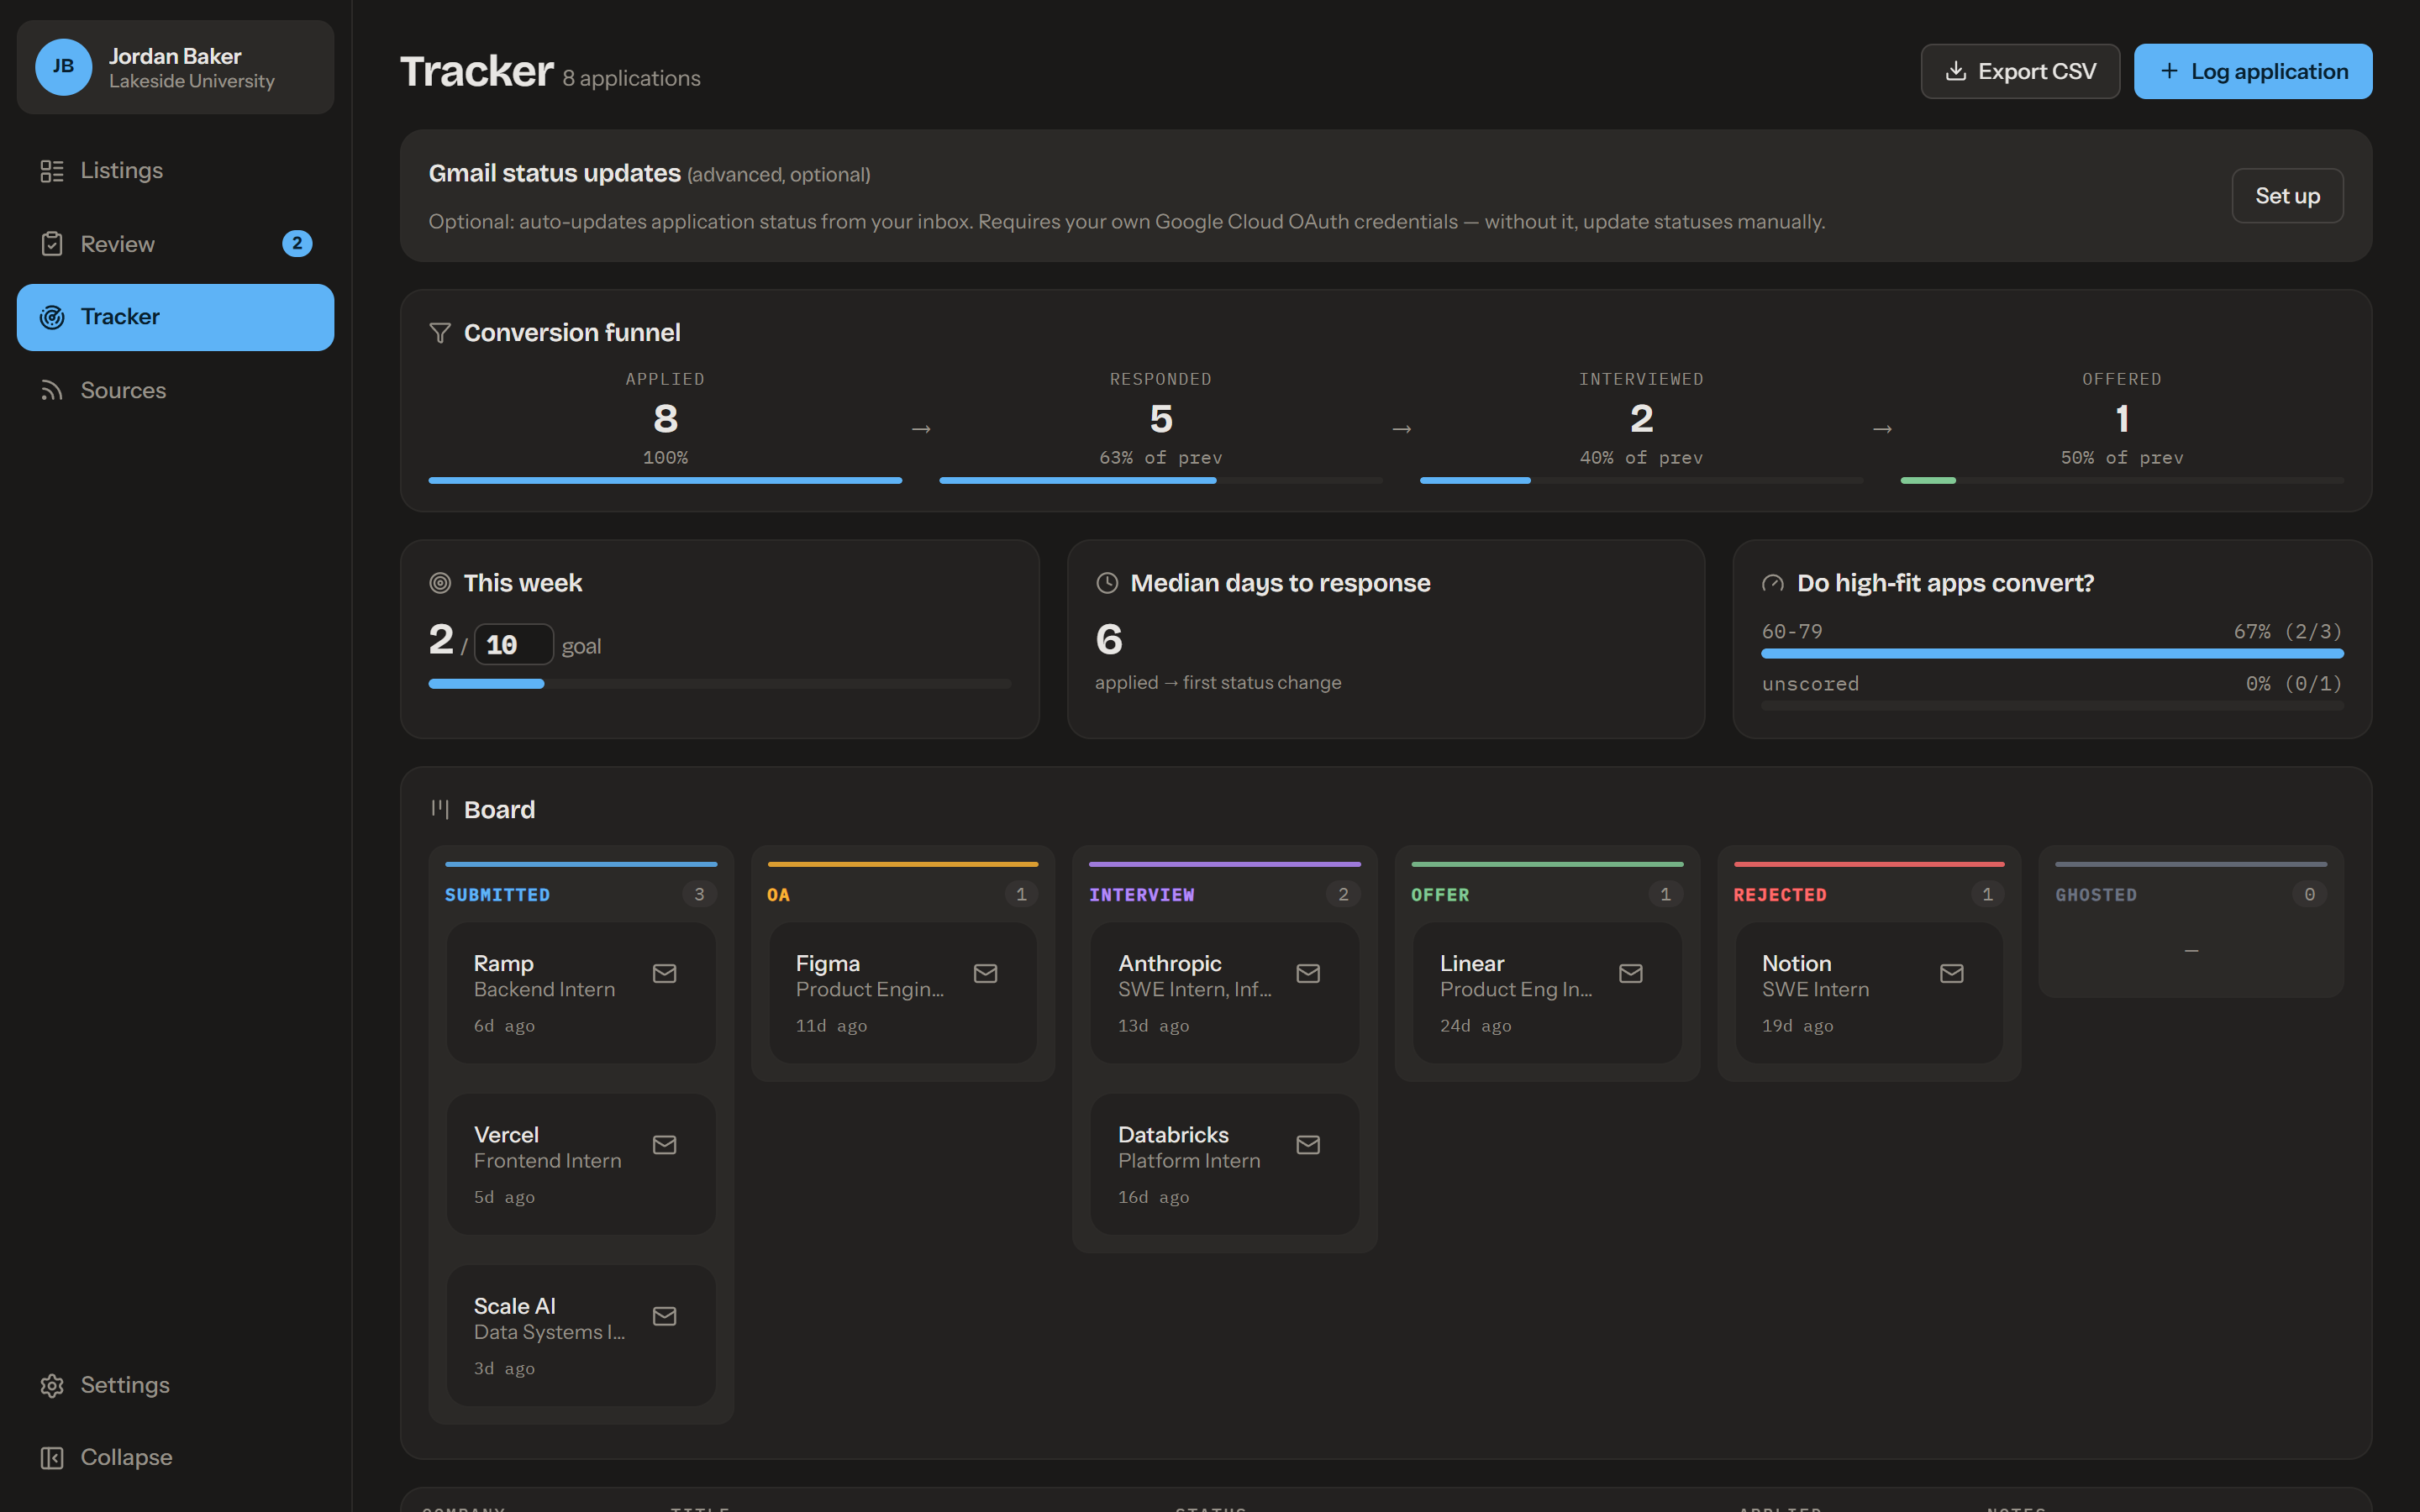The height and width of the screenshot is (1512, 2420).
Task: Open Settings from the sidebar
Action: pyautogui.click(x=175, y=1385)
